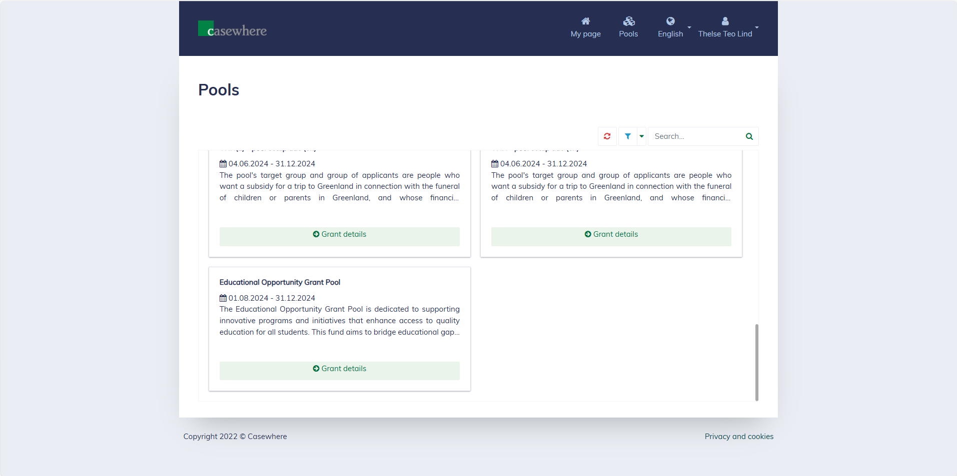Click the home icon above My page

pos(585,21)
